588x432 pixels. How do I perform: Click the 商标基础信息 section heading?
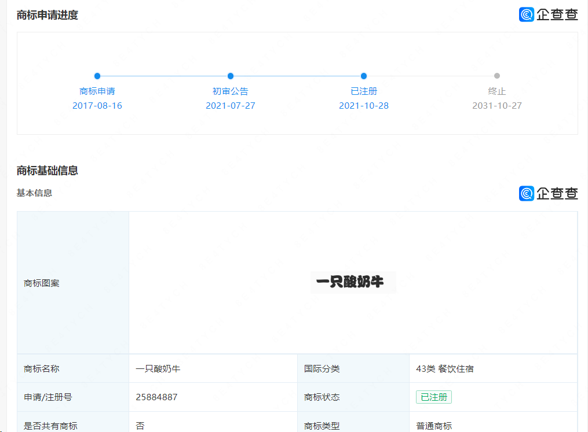coord(48,171)
